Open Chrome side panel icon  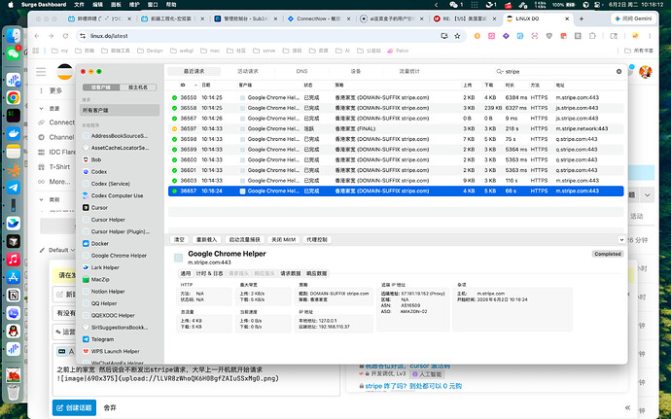click(x=614, y=36)
